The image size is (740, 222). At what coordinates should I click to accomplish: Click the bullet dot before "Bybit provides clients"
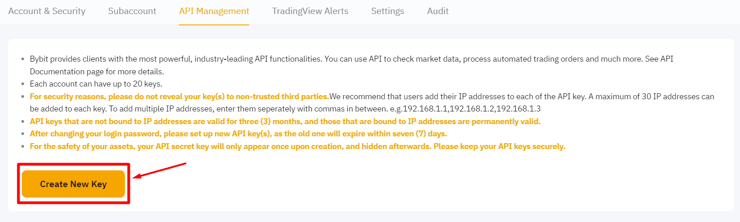click(23, 59)
